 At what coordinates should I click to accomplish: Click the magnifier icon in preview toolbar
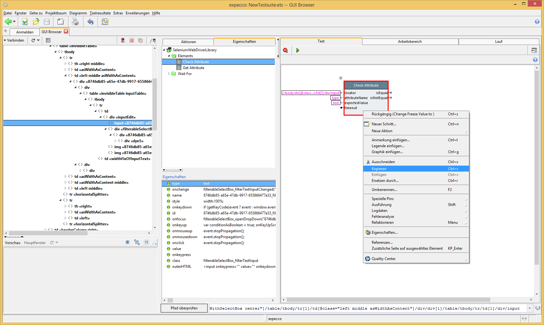pos(154,242)
